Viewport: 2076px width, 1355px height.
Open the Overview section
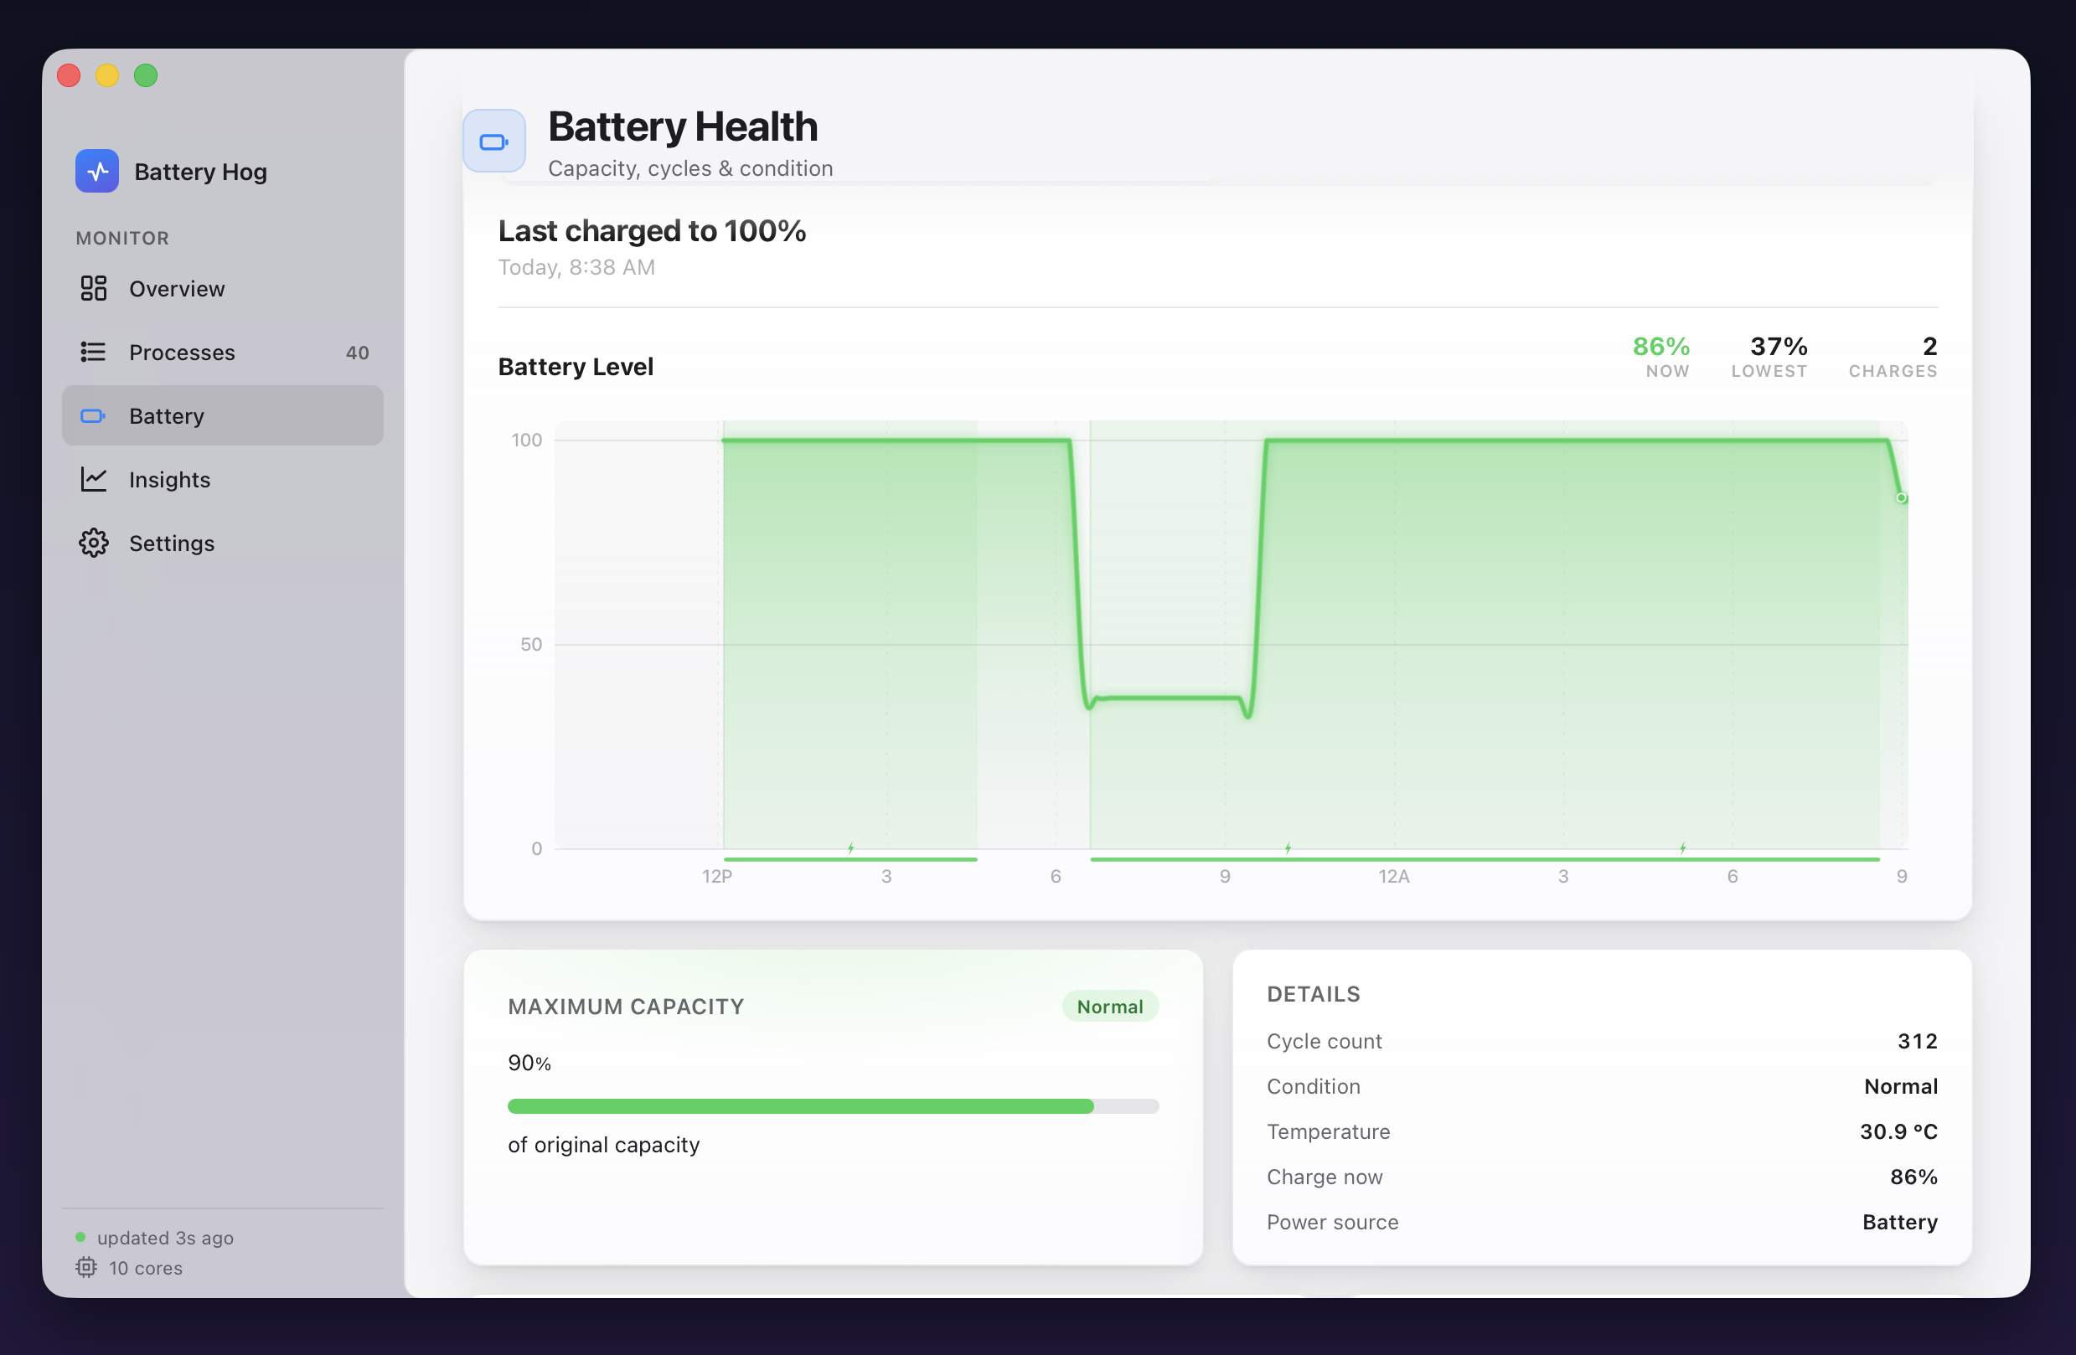(223, 289)
